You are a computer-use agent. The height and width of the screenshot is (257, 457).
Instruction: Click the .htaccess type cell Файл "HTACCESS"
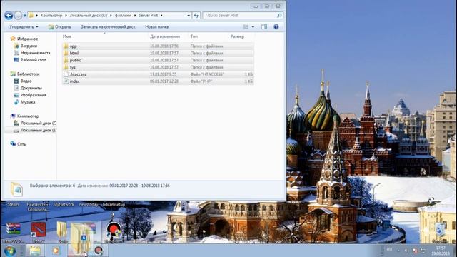[207, 74]
